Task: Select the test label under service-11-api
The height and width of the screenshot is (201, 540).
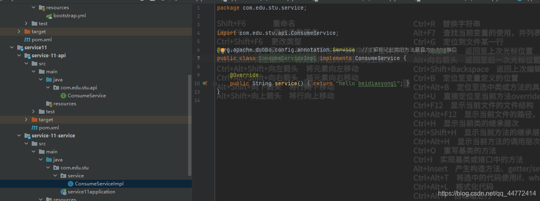Action: click(51, 112)
